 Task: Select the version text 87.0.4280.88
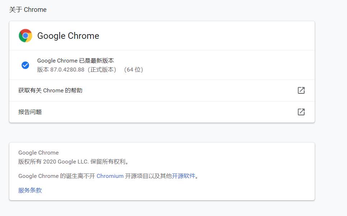(67, 70)
